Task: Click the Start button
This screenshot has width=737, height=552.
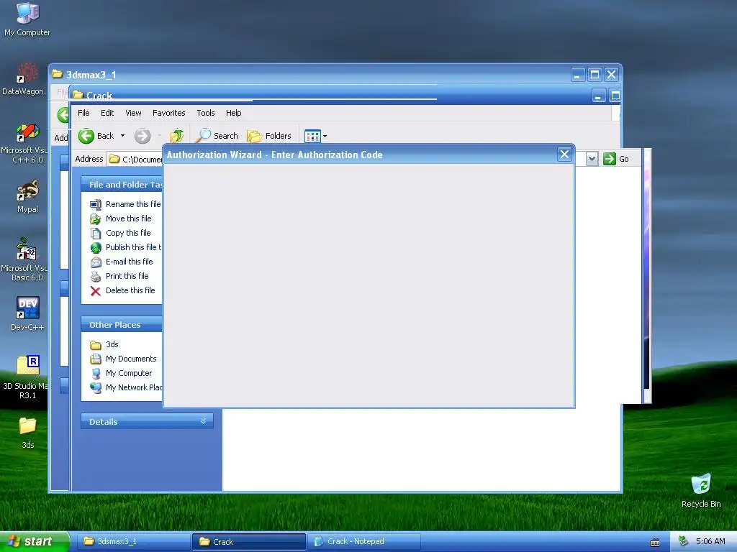Action: click(35, 542)
